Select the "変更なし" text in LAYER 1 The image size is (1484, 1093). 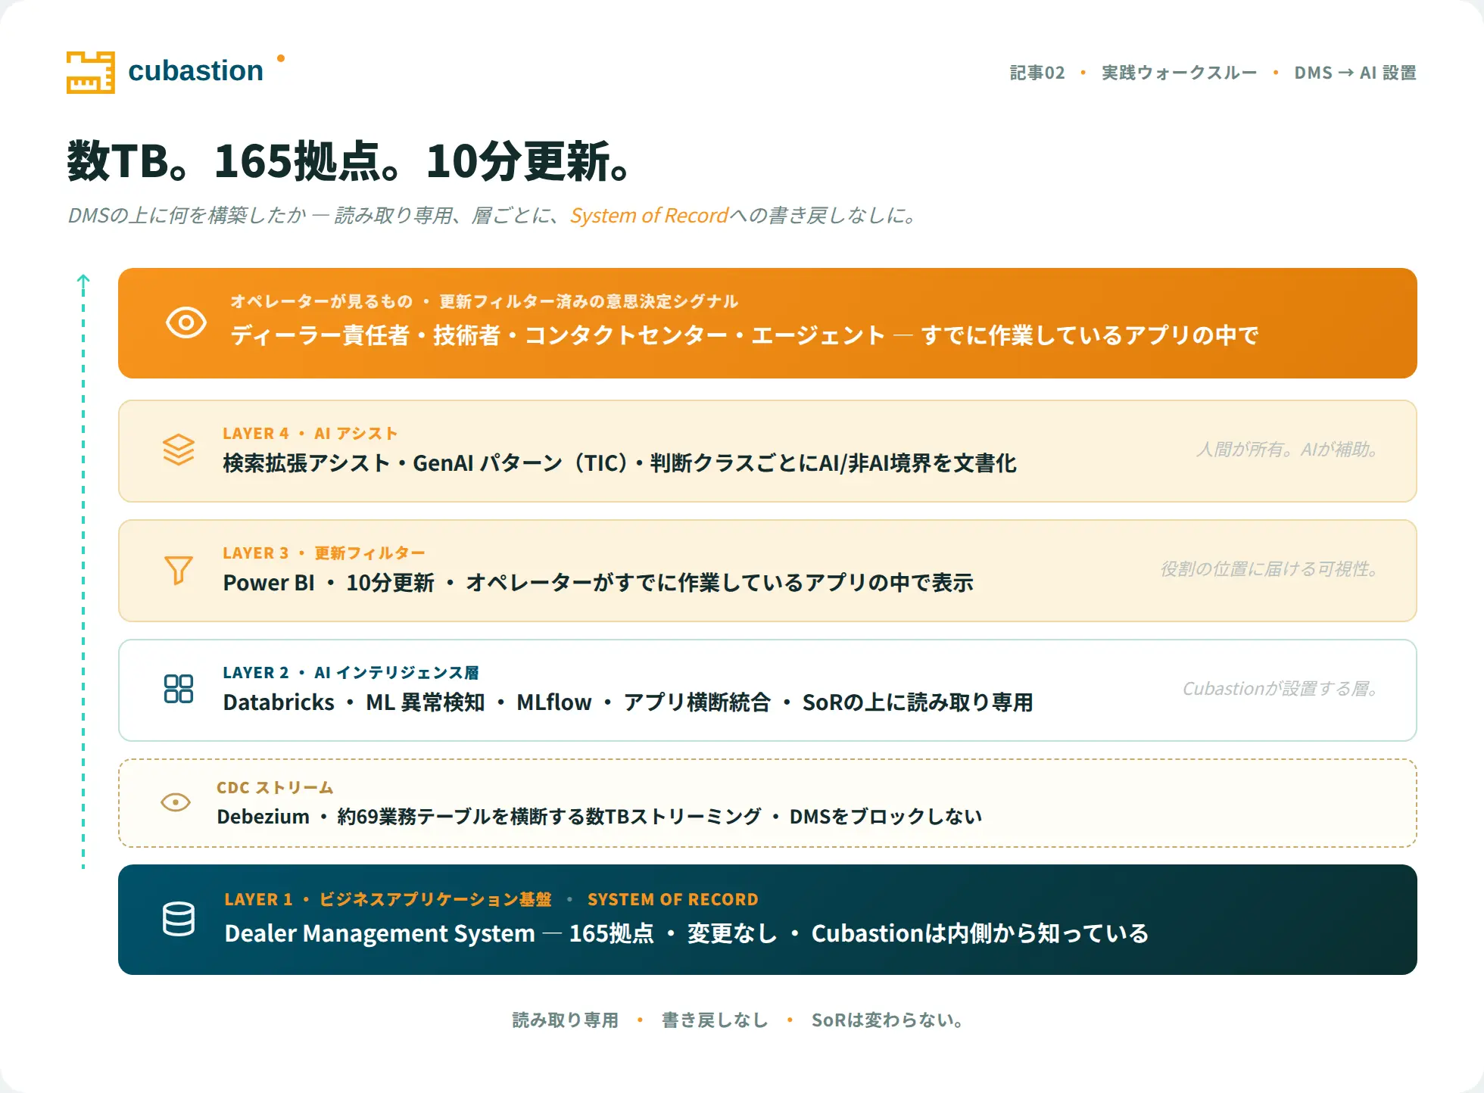click(x=732, y=933)
